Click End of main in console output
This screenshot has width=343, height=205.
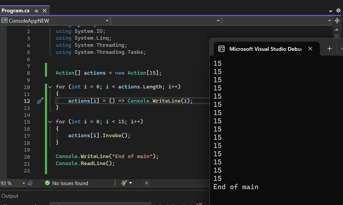pyautogui.click(x=236, y=187)
